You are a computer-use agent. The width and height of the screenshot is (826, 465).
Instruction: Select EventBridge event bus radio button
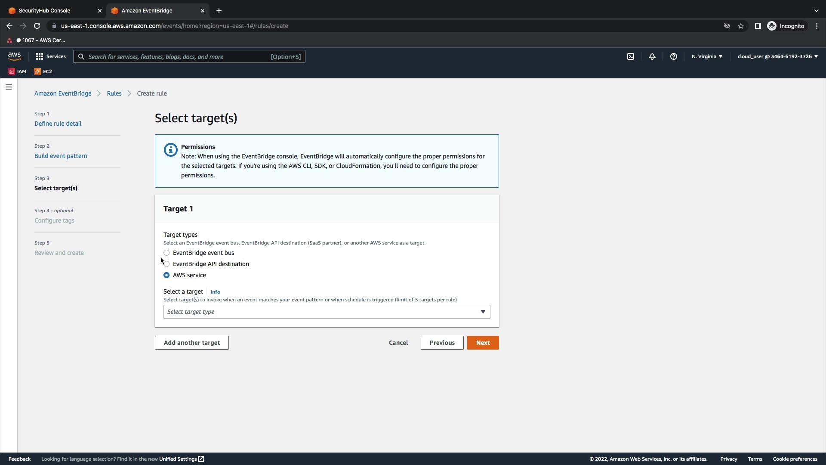pos(166,253)
